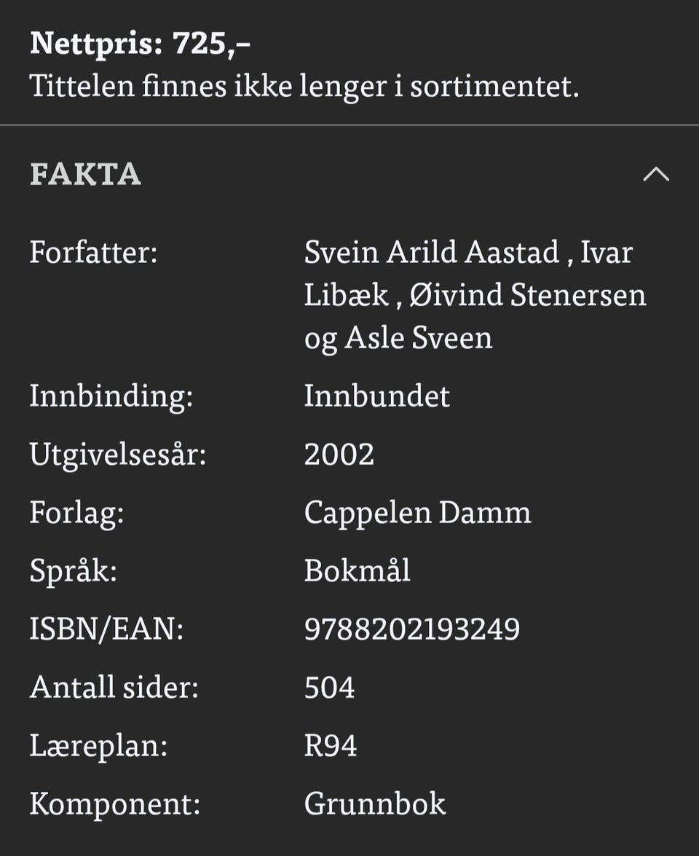The image size is (699, 856).
Task: Click the 504 page count value
Action: (x=329, y=687)
